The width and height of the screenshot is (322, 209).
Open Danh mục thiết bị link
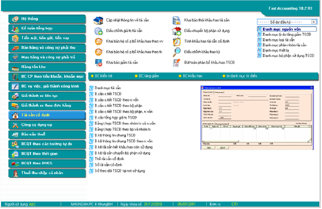[276, 51]
